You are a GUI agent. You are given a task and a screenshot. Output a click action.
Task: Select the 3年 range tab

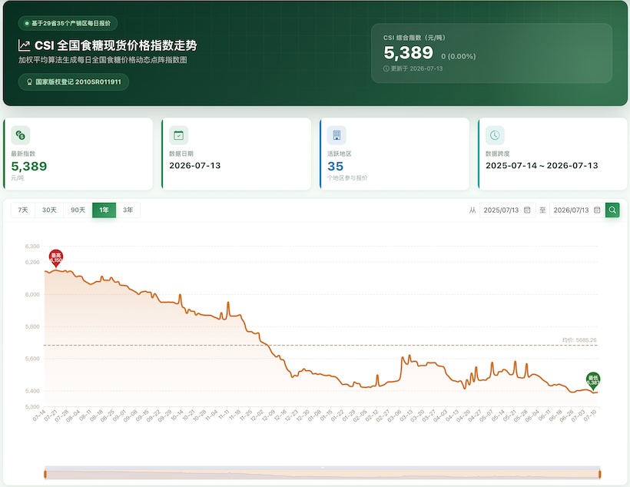pos(128,210)
